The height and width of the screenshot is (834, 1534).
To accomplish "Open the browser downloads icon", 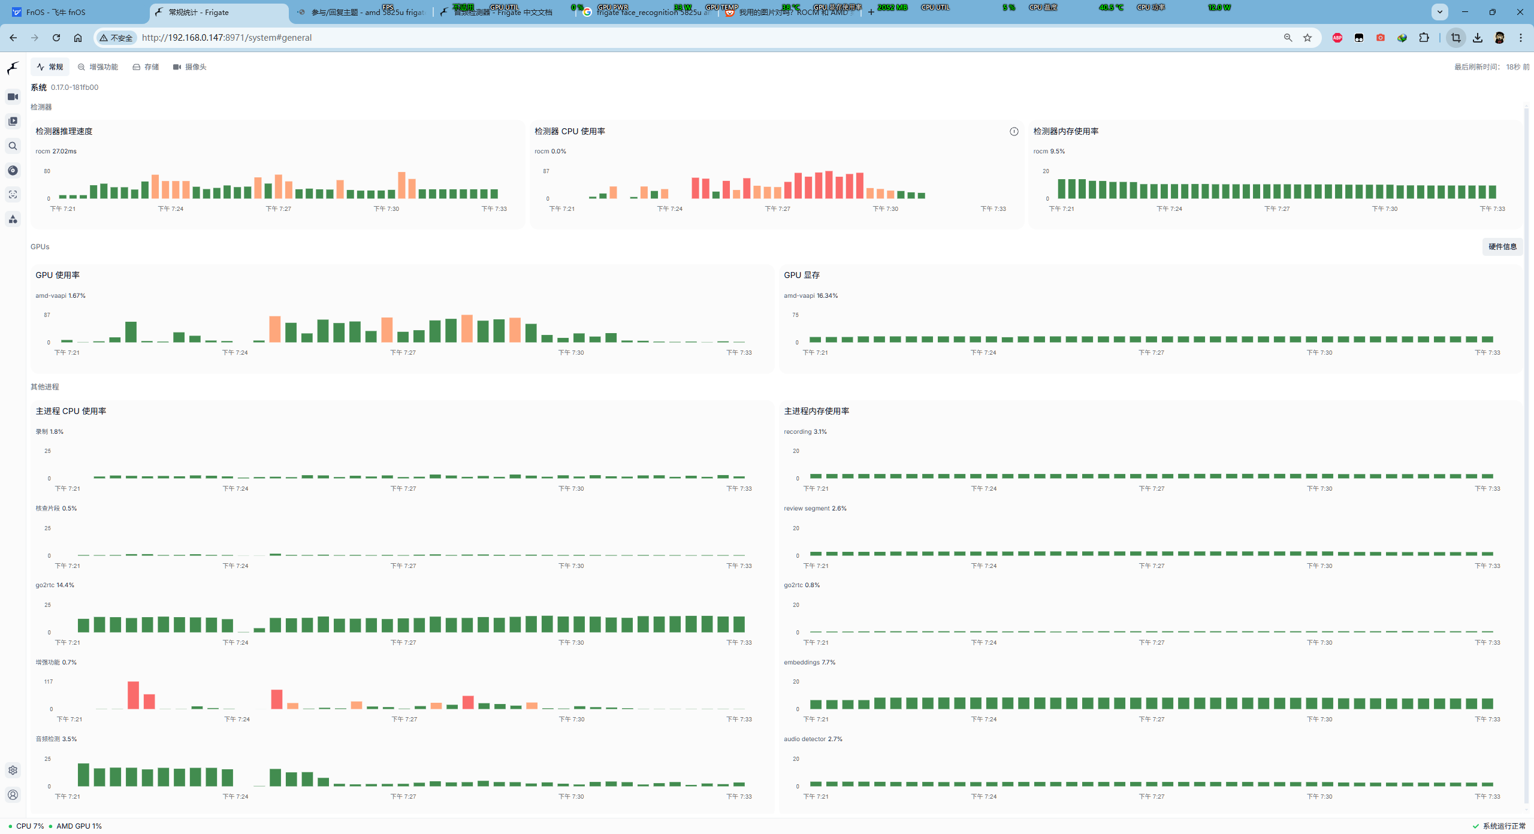I will (1478, 38).
